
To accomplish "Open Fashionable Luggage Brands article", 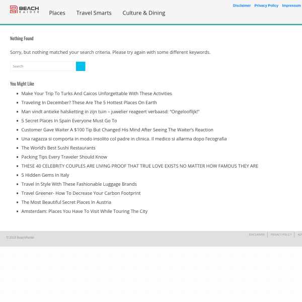I will tap(79, 184).
